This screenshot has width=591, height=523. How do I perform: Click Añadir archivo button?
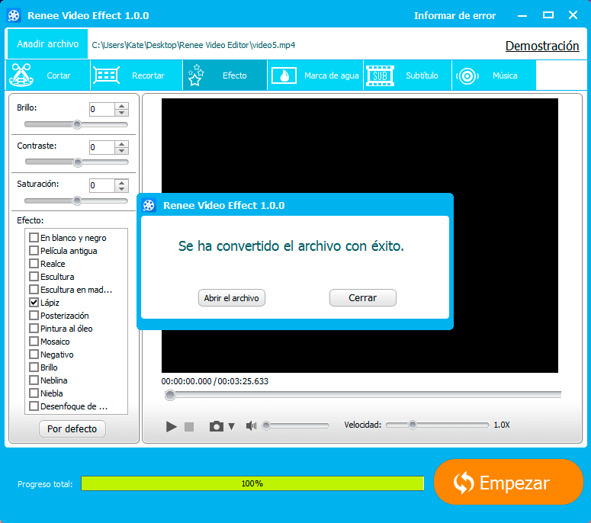pos(47,44)
